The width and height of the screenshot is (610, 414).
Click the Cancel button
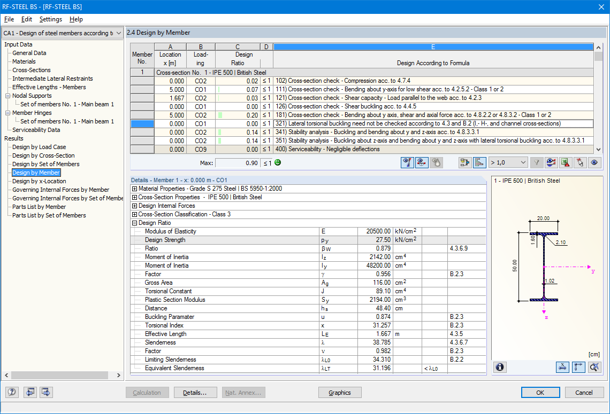tap(584, 393)
